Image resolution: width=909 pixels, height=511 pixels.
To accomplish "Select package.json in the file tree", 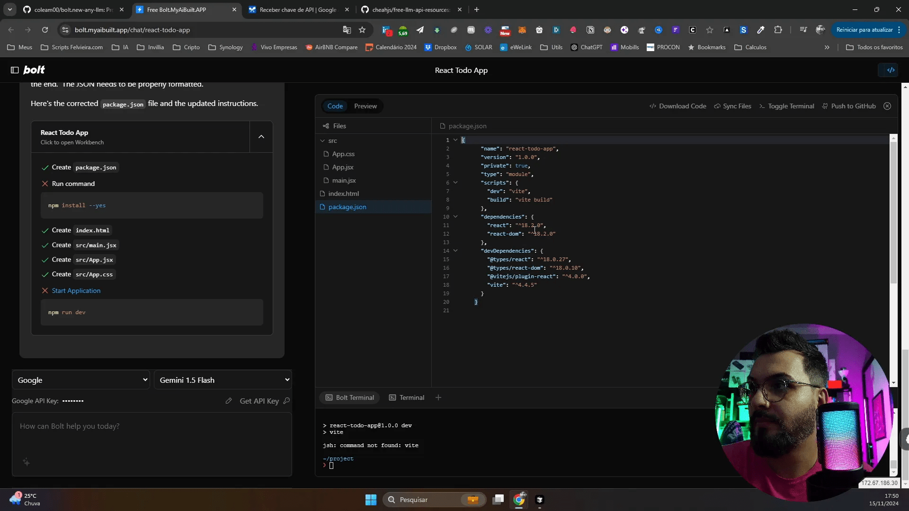I will 373,207.
